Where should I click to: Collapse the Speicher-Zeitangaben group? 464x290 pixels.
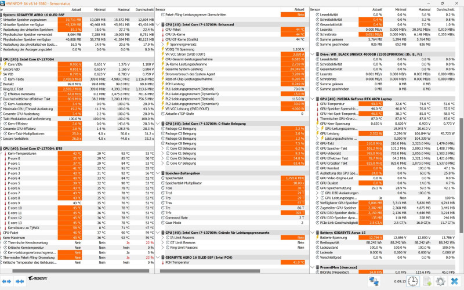point(158,173)
